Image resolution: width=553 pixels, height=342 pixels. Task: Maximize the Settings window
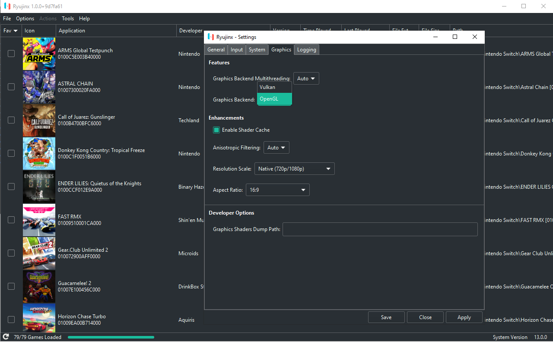pos(455,37)
